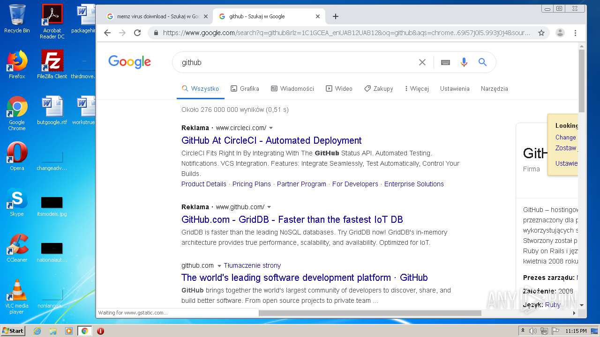Open Ustawienia search settings
This screenshot has width=600, height=337.
pyautogui.click(x=455, y=88)
